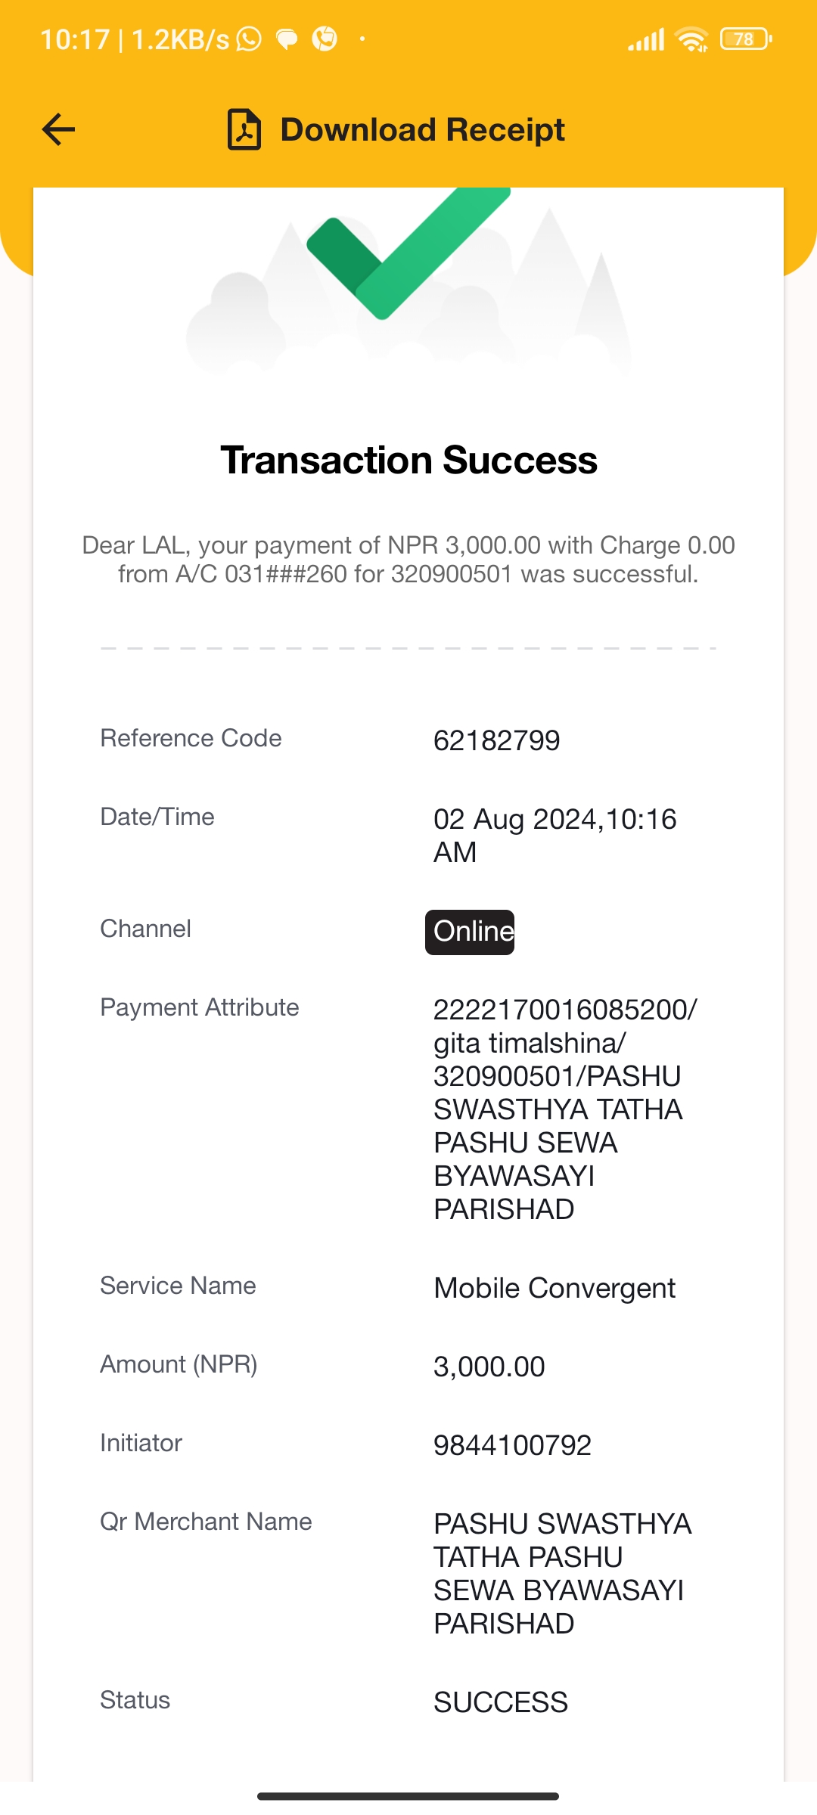Tap the Transaction Success heading
This screenshot has width=817, height=1815.
pos(408,460)
